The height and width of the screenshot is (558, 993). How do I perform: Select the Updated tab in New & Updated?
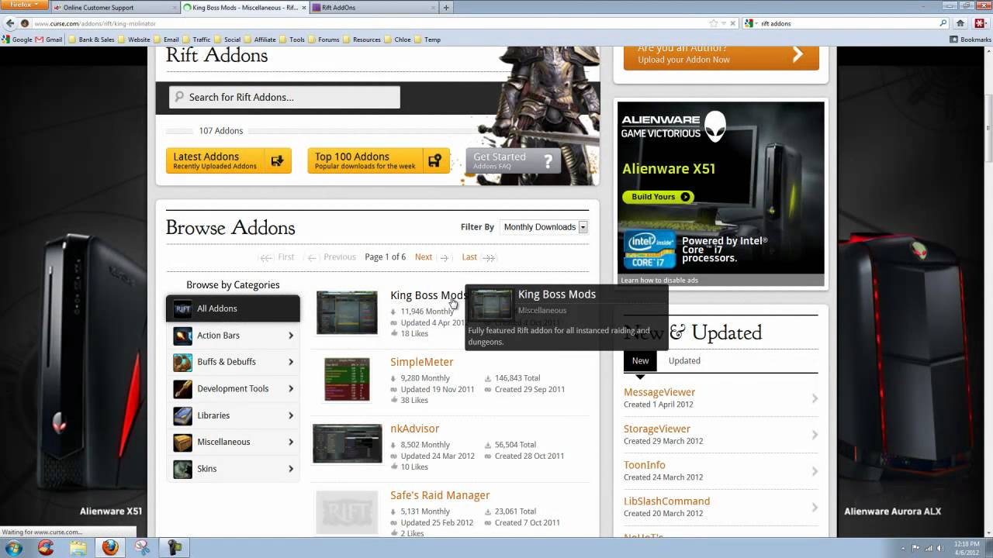[x=684, y=360]
